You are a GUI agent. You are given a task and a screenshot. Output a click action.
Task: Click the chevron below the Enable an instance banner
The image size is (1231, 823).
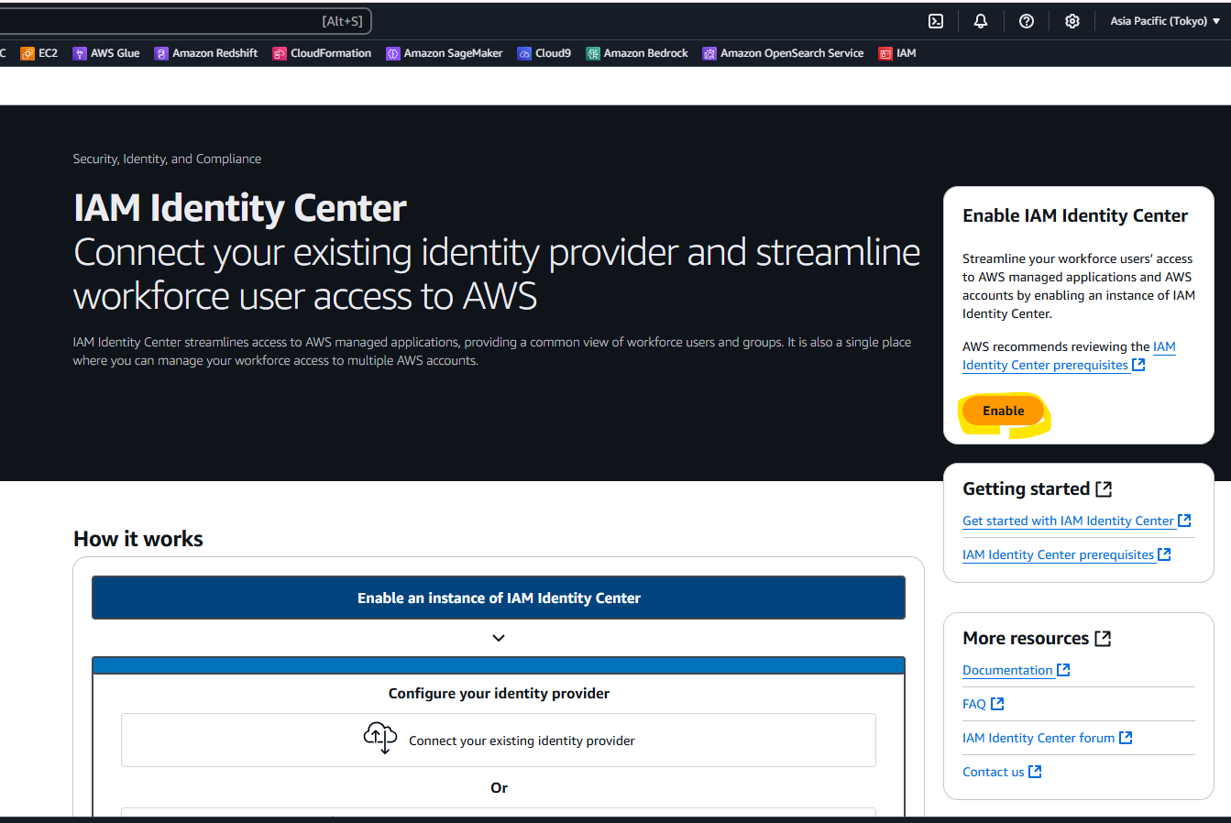point(499,638)
